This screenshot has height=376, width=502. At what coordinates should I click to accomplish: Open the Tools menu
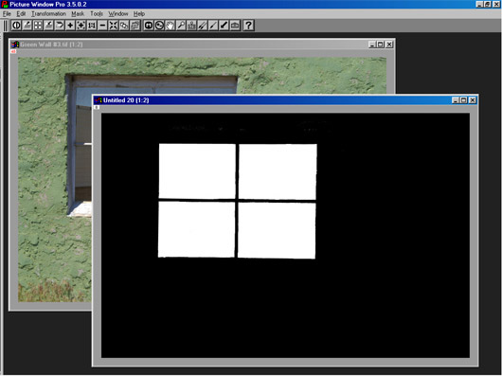click(x=97, y=14)
